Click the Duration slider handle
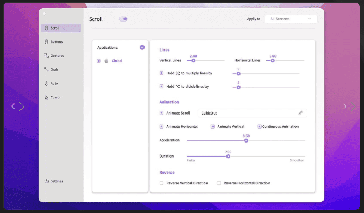364x213 pixels. point(229,157)
